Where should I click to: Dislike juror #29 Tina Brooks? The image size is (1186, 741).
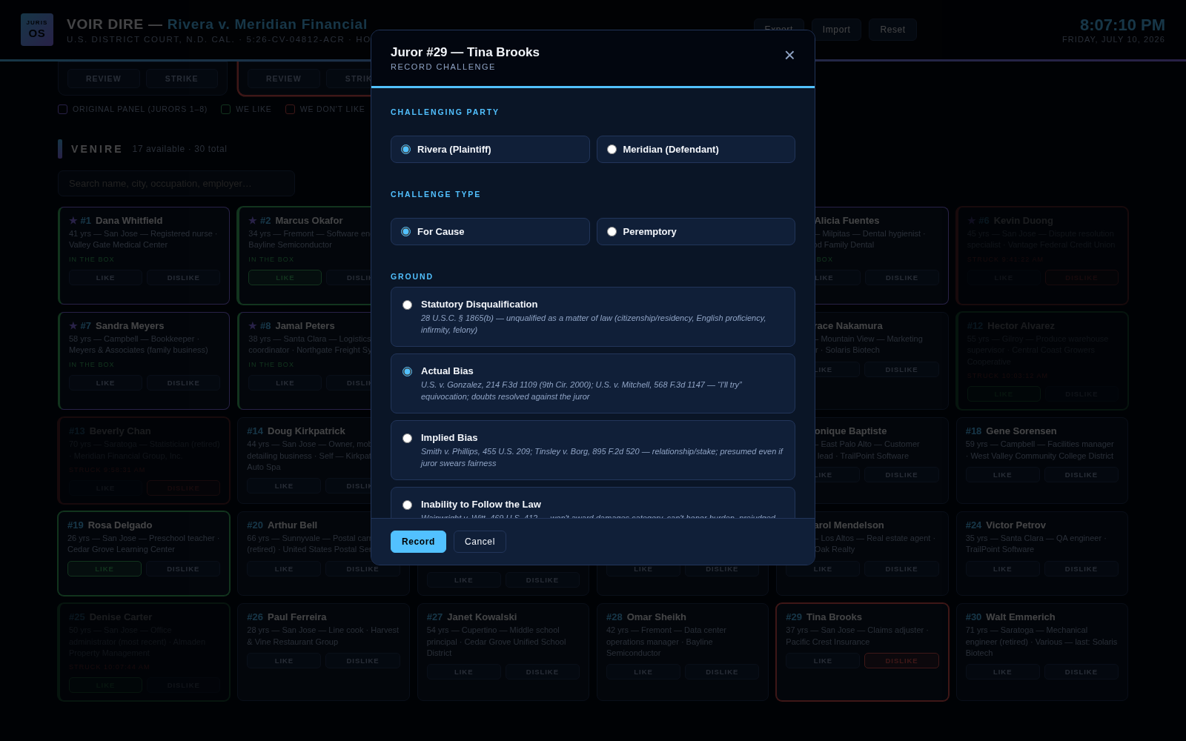[901, 661]
